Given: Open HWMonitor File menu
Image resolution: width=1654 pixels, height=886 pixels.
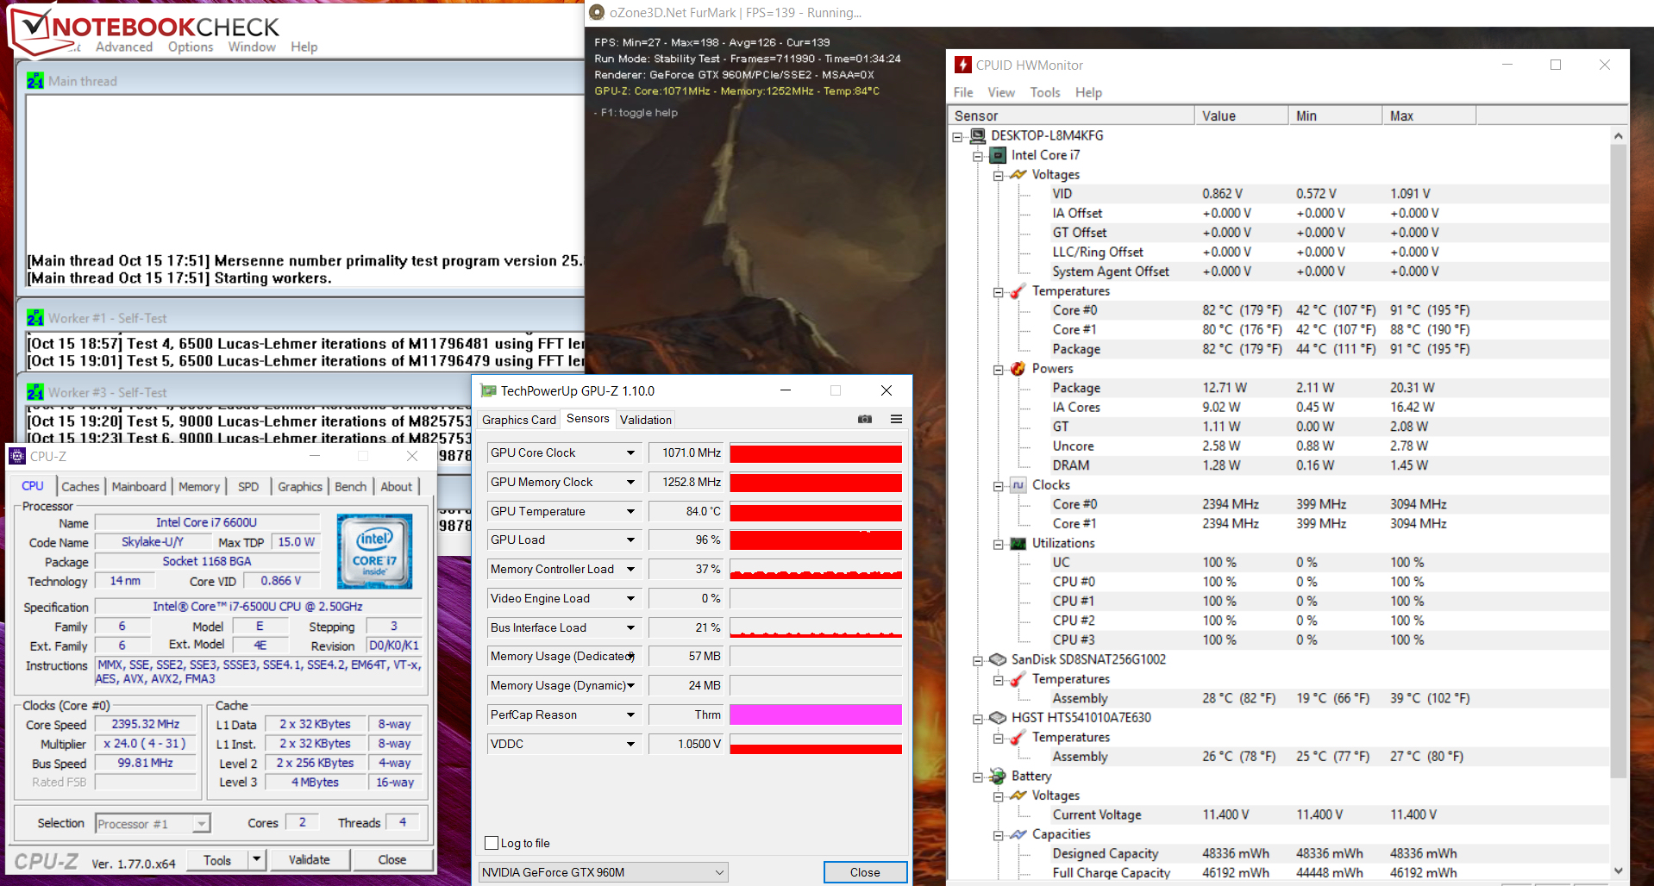Looking at the screenshot, I should point(963,92).
